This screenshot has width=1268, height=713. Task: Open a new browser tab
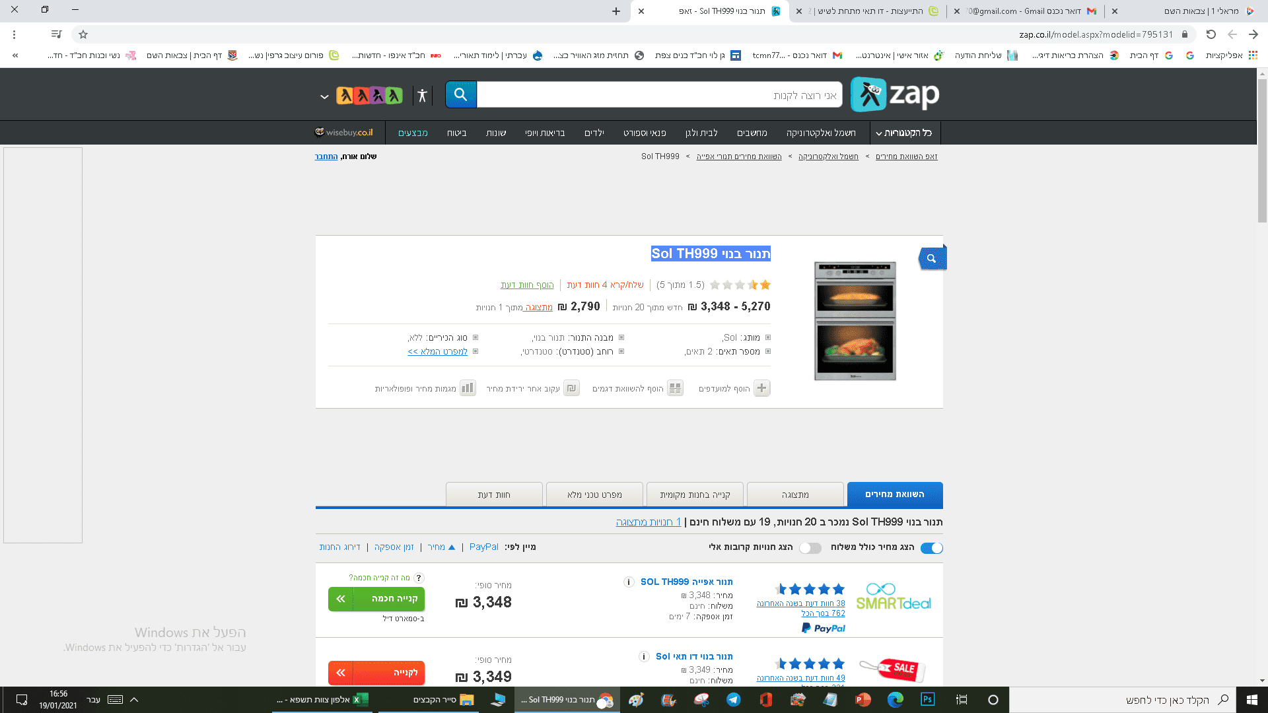point(616,11)
